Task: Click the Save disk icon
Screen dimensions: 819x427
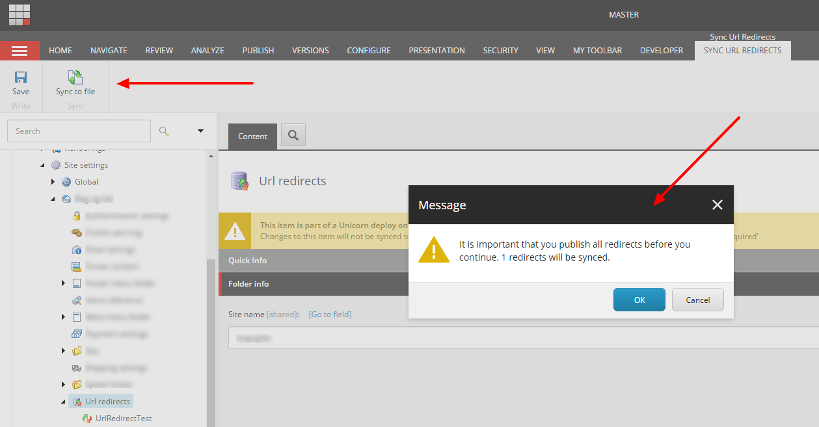Action: (21, 77)
